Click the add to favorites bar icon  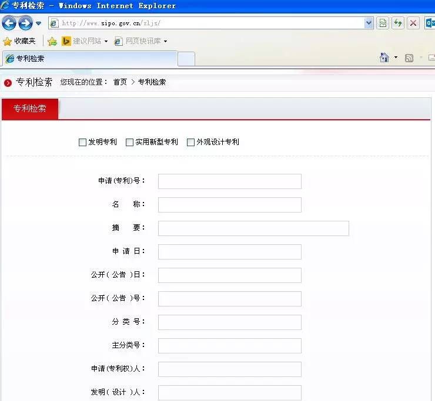pos(52,41)
